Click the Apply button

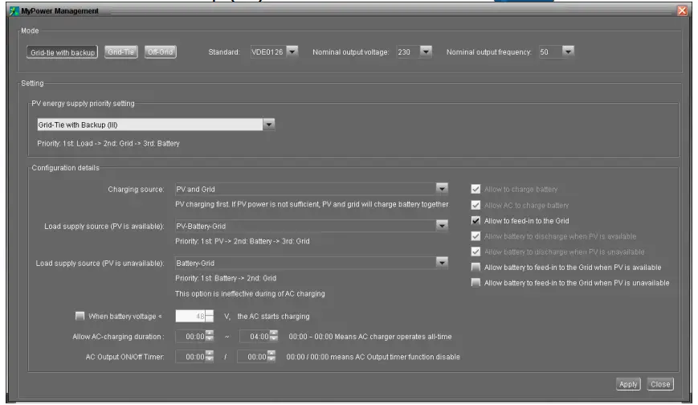click(628, 384)
